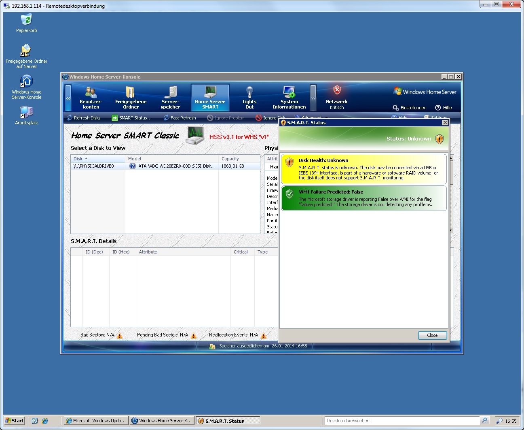Screen dimensions: 524x430
Task: Select the \\.\PHYSICALDRIVE0 disk row
Action: pyautogui.click(x=165, y=166)
